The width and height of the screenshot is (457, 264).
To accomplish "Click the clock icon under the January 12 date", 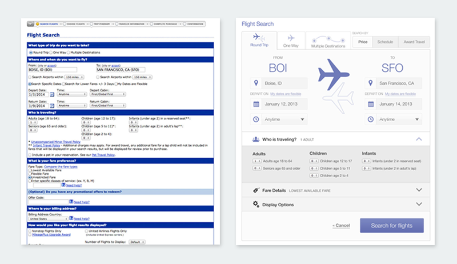I will (x=256, y=119).
